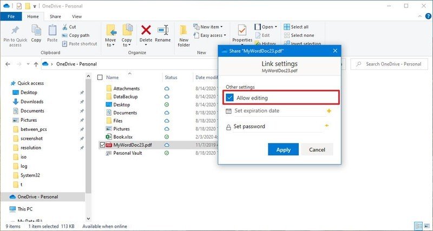The image size is (433, 231).
Task: Click Copy path in the ribbon
Action: click(x=76, y=35)
